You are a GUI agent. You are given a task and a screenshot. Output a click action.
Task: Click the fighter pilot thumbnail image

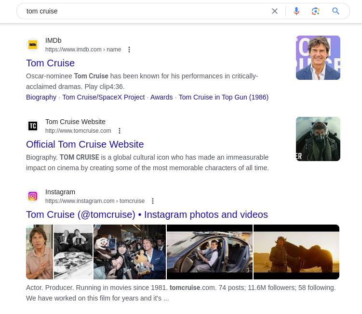(x=318, y=139)
